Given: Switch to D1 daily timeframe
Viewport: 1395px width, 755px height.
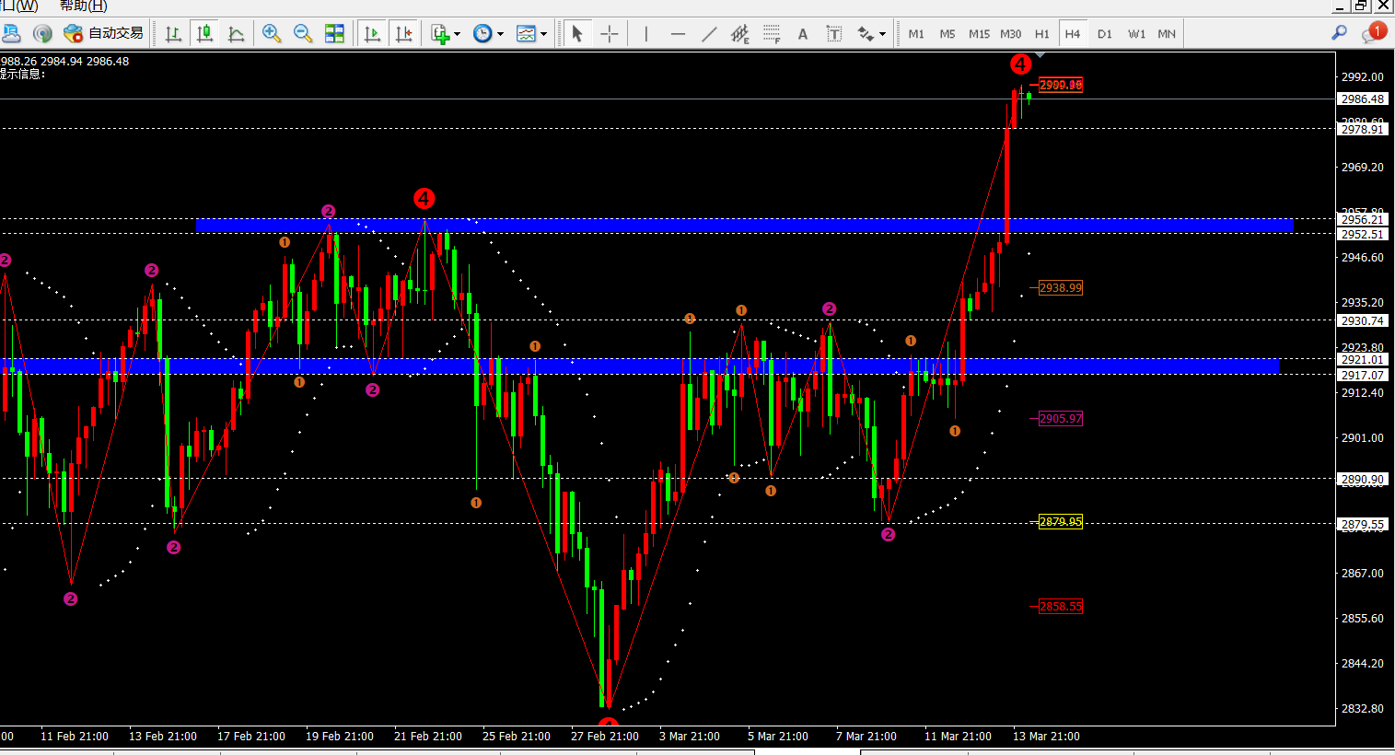Looking at the screenshot, I should (x=1104, y=34).
